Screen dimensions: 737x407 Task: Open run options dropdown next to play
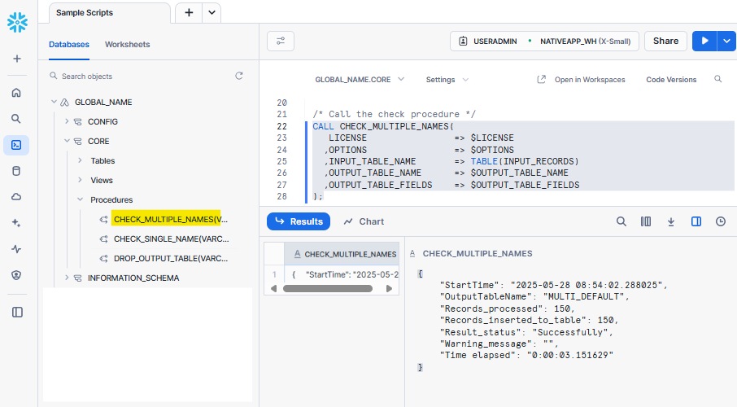pyautogui.click(x=726, y=41)
